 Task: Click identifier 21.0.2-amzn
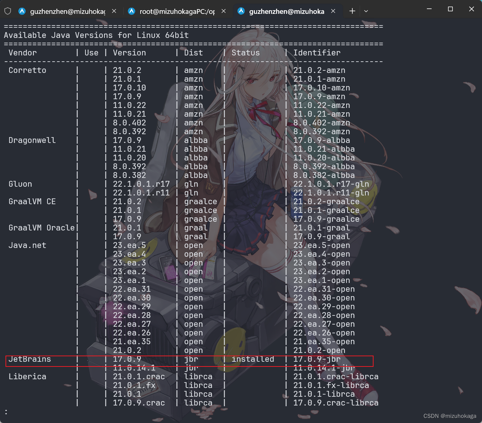tap(320, 70)
